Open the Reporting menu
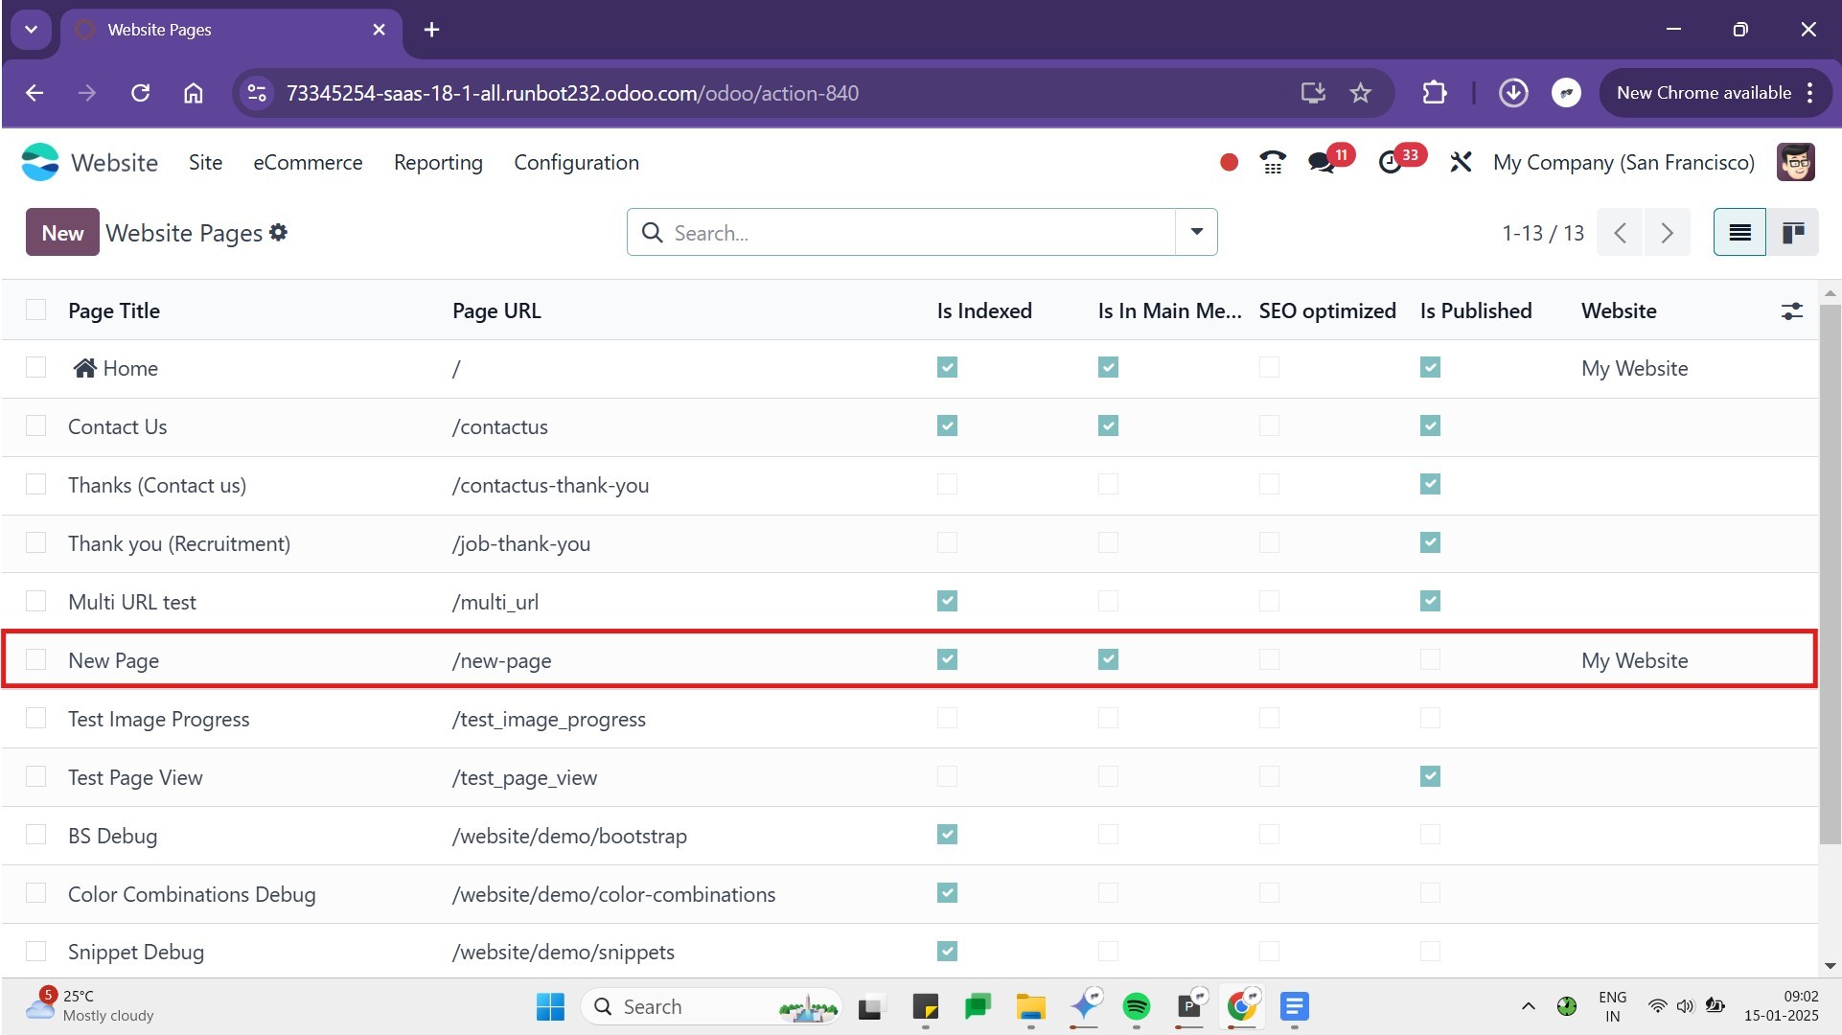The height and width of the screenshot is (1035, 1842). coord(438,163)
